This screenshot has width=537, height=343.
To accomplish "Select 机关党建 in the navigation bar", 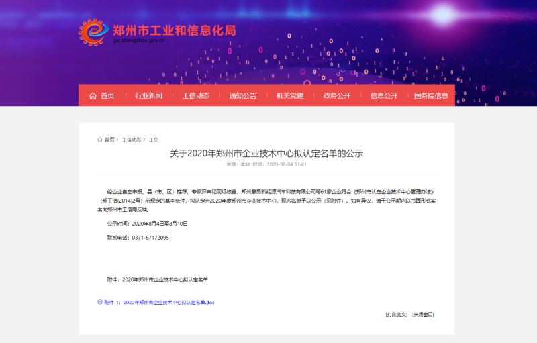I will 289,95.
